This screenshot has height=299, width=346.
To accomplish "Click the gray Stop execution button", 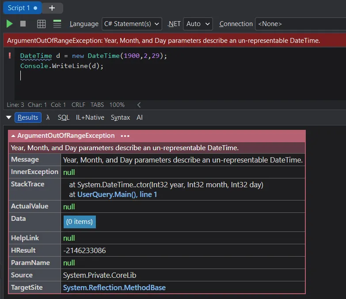I will coord(23,24).
